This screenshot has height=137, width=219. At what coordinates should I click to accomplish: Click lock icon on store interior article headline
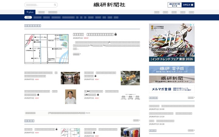coord(96,76)
